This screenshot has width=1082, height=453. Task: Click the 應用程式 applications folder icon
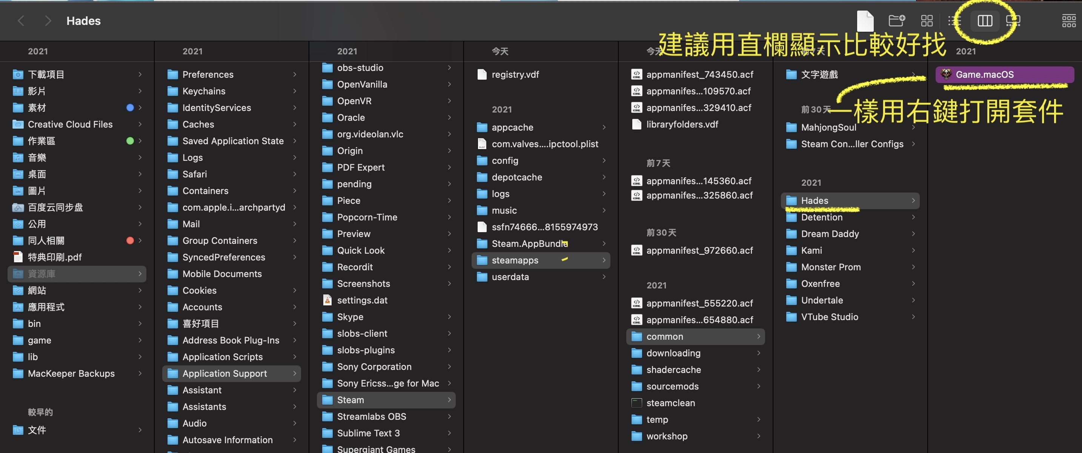click(18, 307)
